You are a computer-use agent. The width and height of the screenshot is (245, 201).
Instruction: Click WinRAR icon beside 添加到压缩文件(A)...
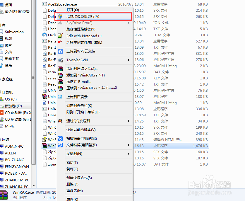[60, 69]
